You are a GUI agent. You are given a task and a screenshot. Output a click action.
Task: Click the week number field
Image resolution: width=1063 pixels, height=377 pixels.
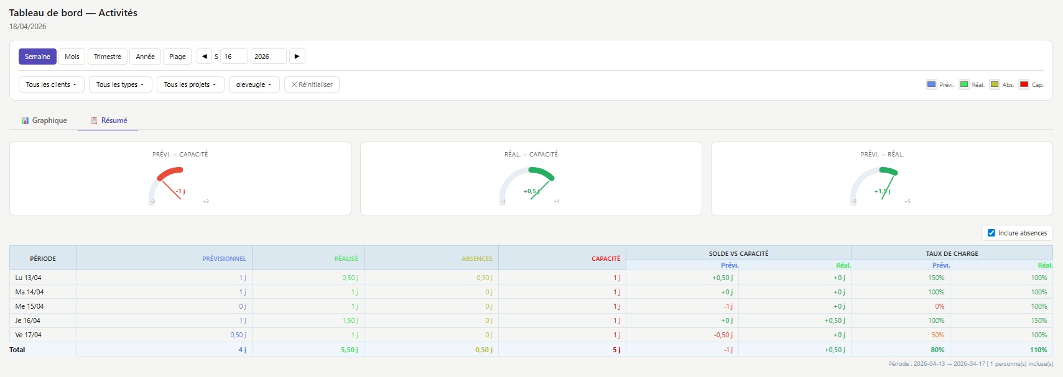click(x=234, y=57)
